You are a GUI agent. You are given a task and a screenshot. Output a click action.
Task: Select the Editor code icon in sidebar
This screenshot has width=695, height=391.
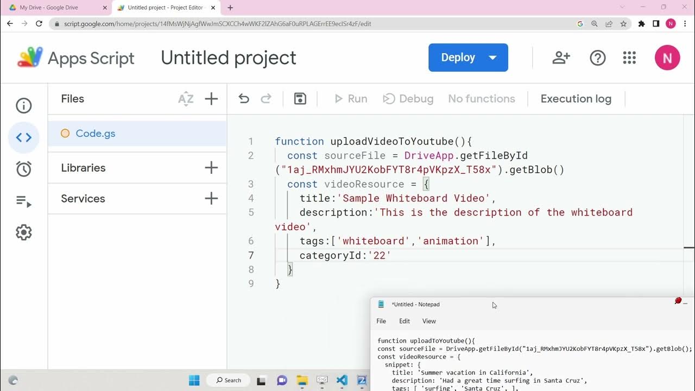pos(24,137)
